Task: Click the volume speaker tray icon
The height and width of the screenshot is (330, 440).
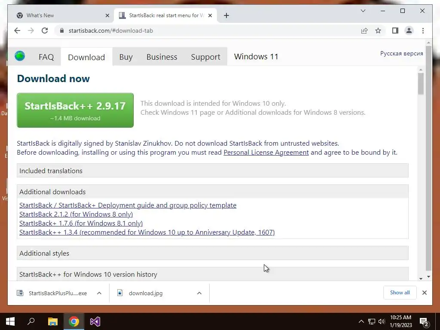Action: [x=382, y=321]
